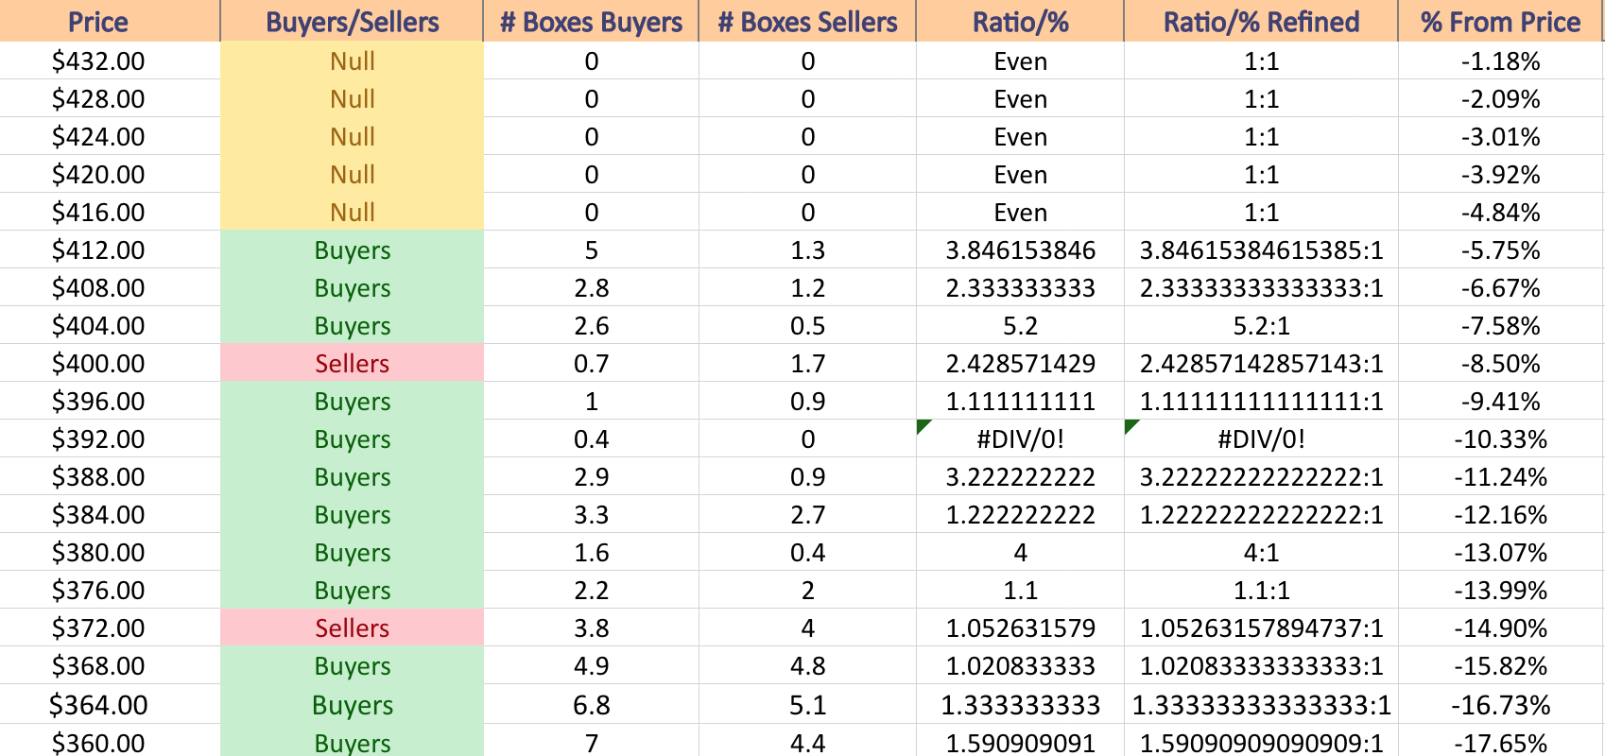Click the ratio value 1.052631579

[x=1020, y=628]
